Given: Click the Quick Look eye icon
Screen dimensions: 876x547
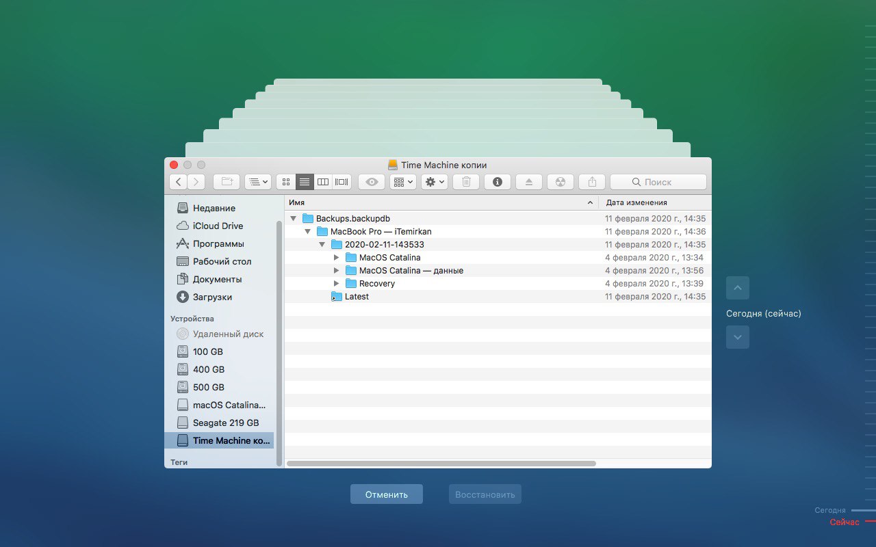Looking at the screenshot, I should (x=372, y=182).
